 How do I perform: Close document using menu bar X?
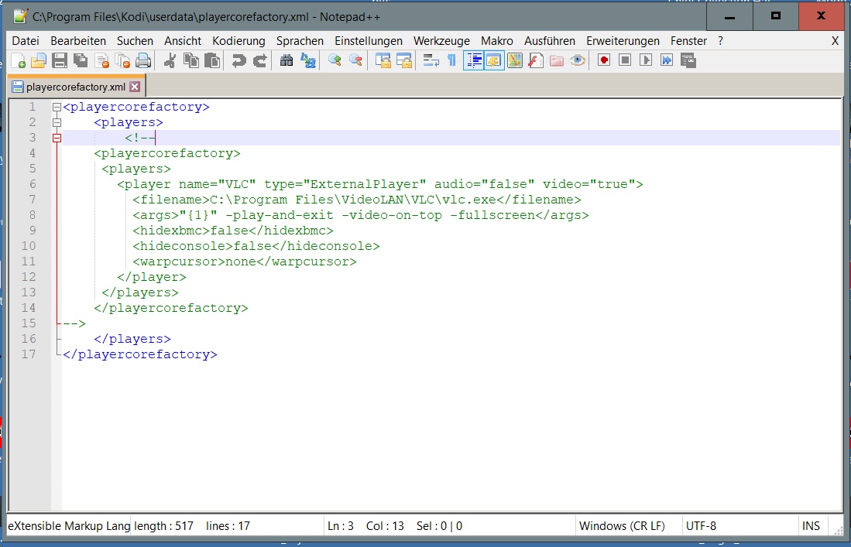pyautogui.click(x=835, y=41)
